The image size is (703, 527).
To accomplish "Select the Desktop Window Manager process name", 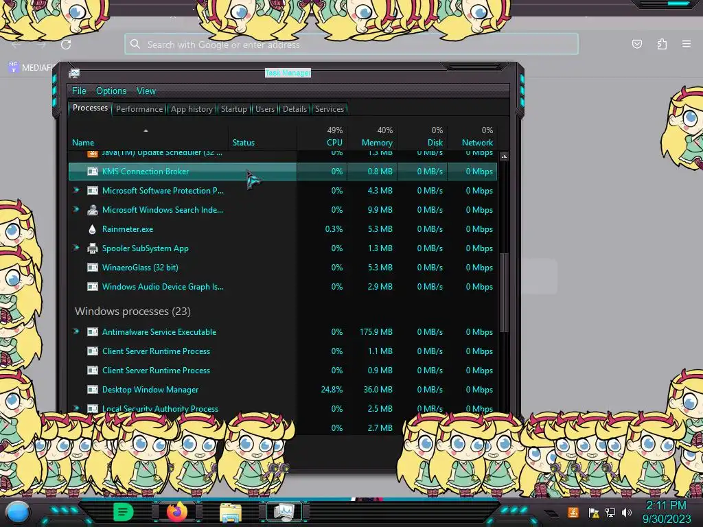I will coord(150,390).
